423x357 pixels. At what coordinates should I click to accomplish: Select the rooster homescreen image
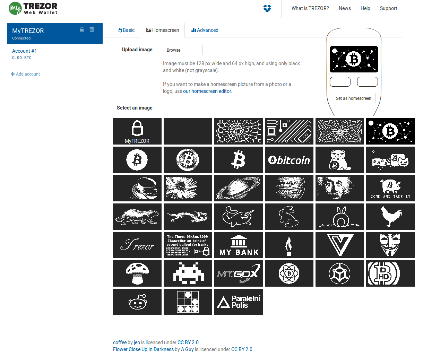390,217
